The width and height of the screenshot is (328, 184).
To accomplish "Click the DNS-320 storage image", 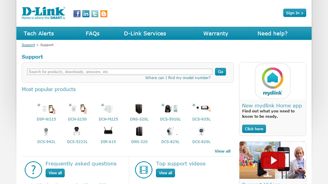I will (139, 131).
